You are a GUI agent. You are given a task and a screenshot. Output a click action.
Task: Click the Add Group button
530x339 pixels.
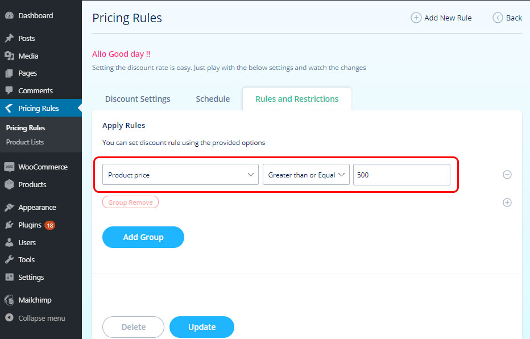[x=143, y=237]
